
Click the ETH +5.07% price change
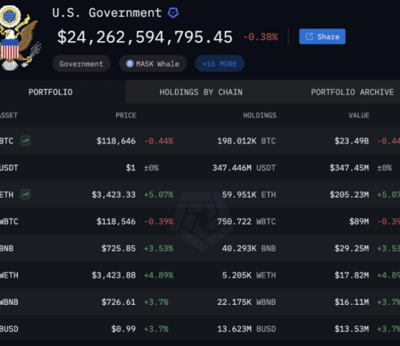coord(159,195)
